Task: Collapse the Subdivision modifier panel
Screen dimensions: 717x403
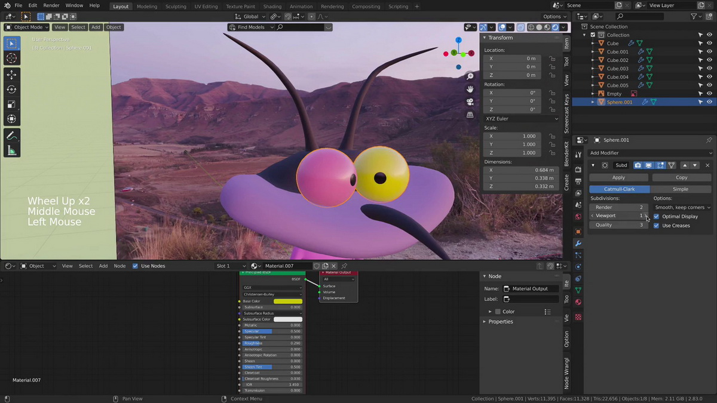Action: click(593, 165)
